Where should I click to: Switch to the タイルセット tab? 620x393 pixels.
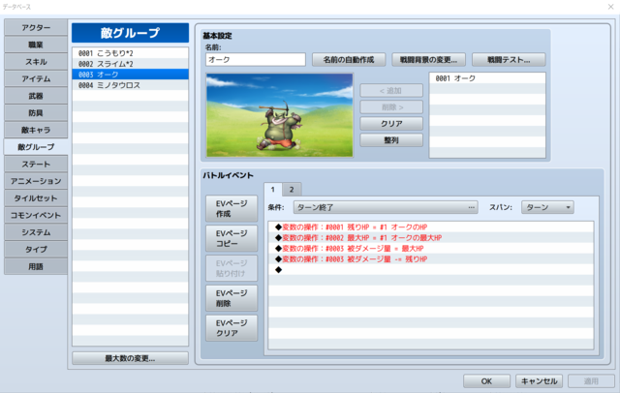(36, 197)
